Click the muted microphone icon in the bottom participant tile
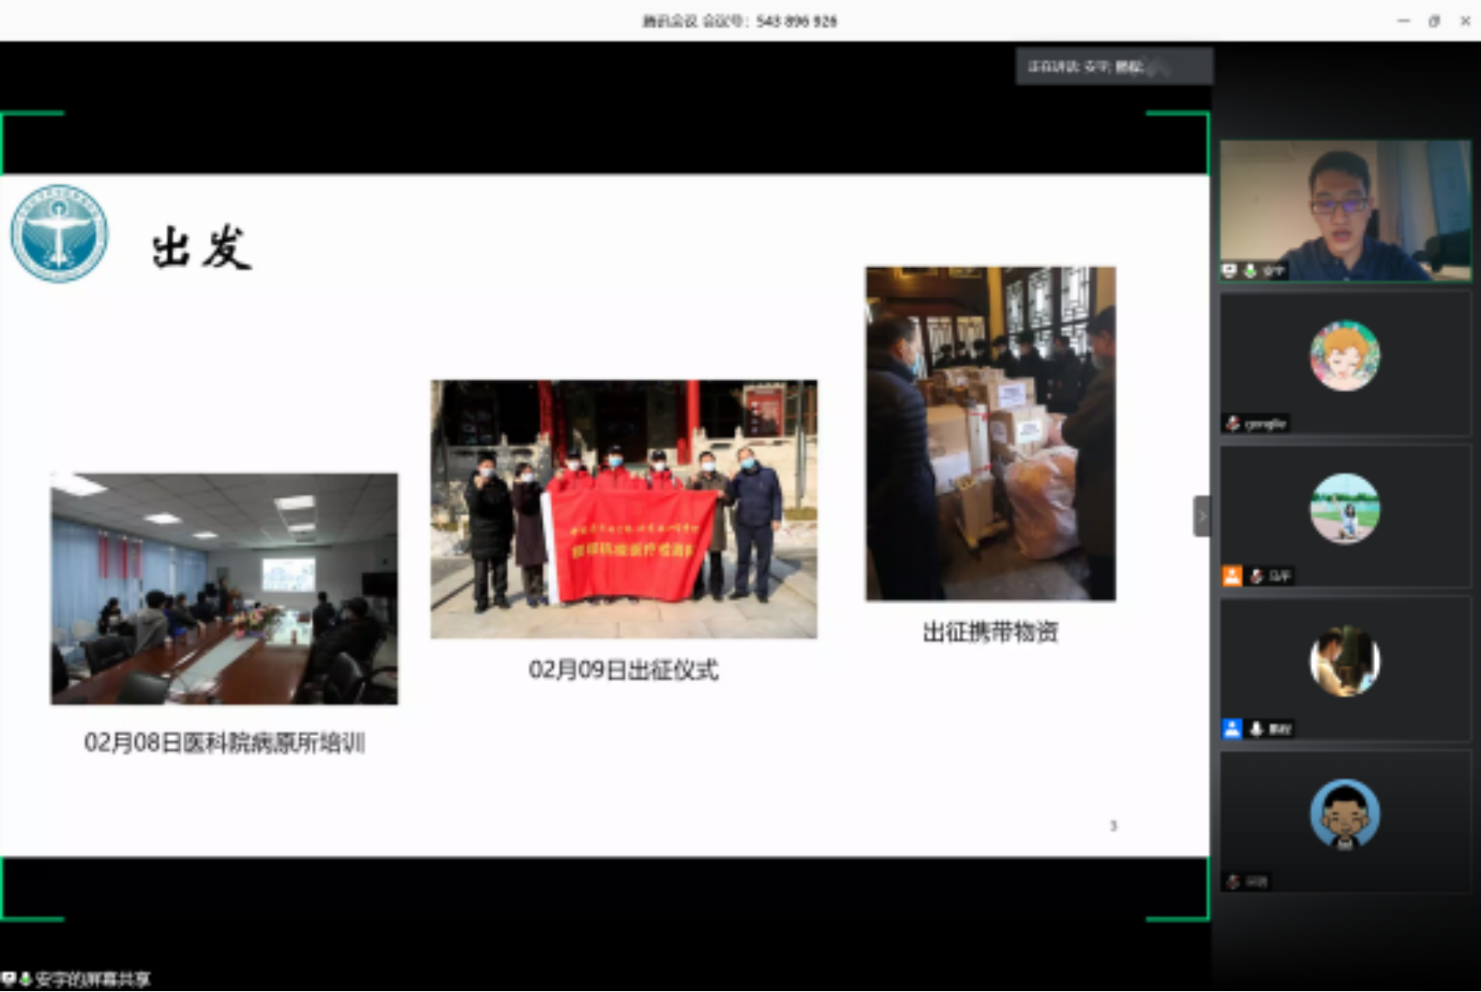 (1234, 881)
